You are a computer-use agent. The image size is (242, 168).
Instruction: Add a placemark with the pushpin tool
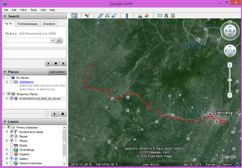[x=87, y=16]
